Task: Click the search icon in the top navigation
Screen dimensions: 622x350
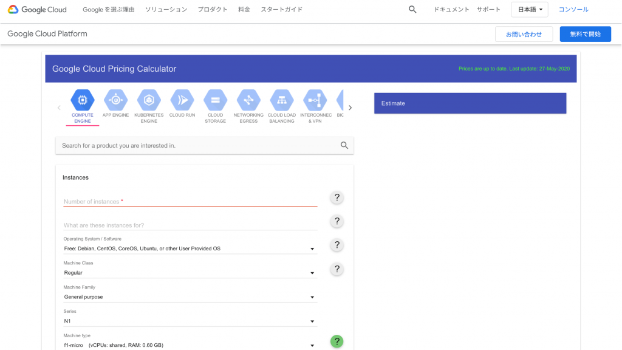Action: 412,10
